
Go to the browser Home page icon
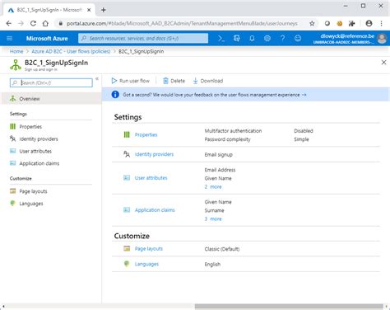coord(45,23)
